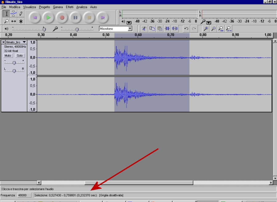The image size is (277, 202).
Task: Copy the selected audio
Action: click(152, 29)
